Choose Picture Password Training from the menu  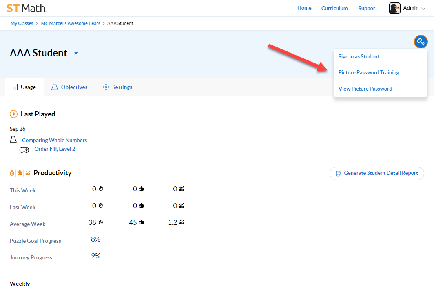pos(369,72)
